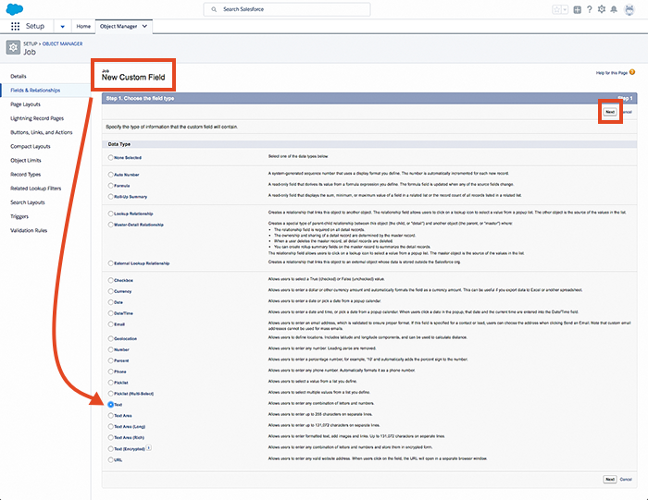This screenshot has height=500, width=648.
Task: Open the notifications bell
Action: pos(614,9)
